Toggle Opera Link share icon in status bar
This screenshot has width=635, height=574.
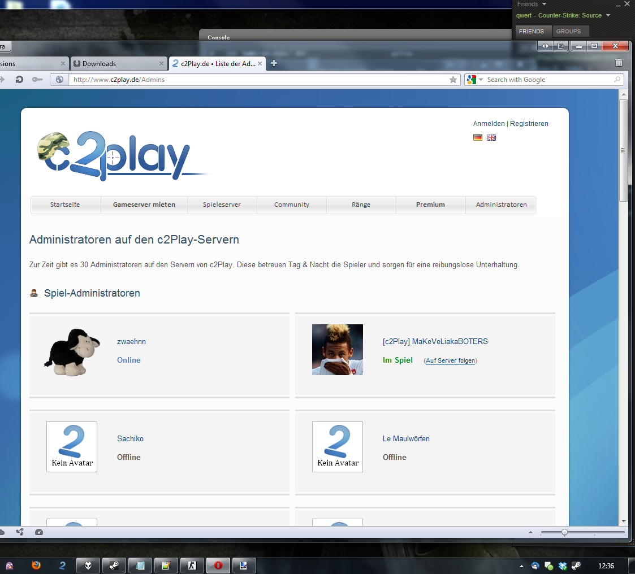point(20,532)
